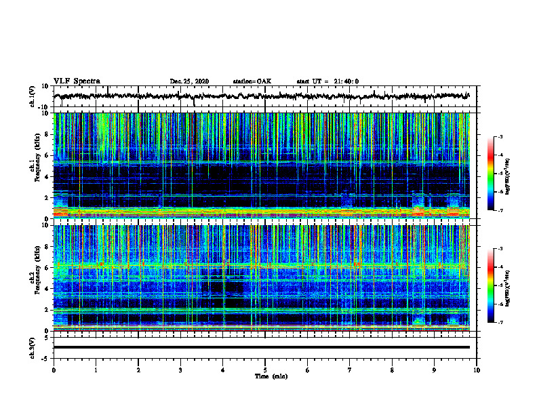The image size is (537, 415).
Task: Click the "5" tick on ch.3(V) axis
Action: click(47, 338)
